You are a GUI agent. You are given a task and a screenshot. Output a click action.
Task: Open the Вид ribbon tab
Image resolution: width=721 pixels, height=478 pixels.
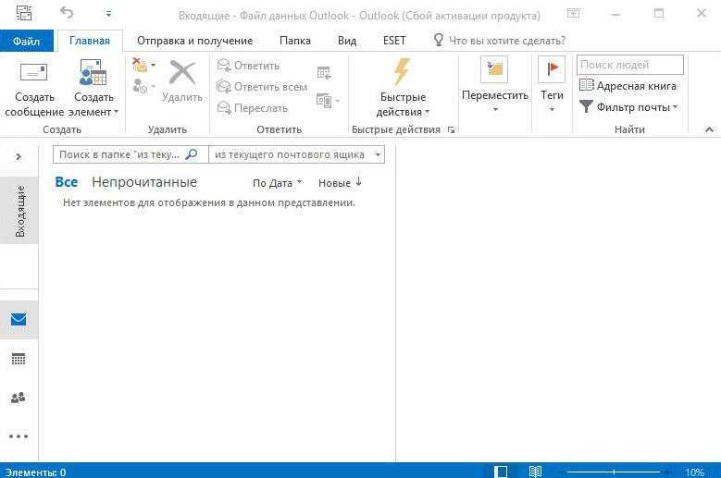[x=347, y=41]
